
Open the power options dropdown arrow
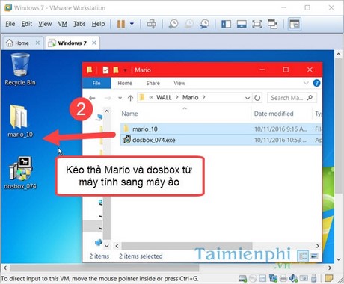point(132,24)
